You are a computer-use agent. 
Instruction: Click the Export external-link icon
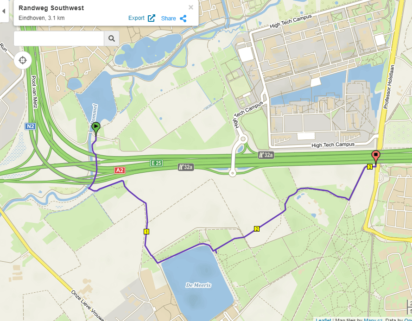[x=152, y=18]
